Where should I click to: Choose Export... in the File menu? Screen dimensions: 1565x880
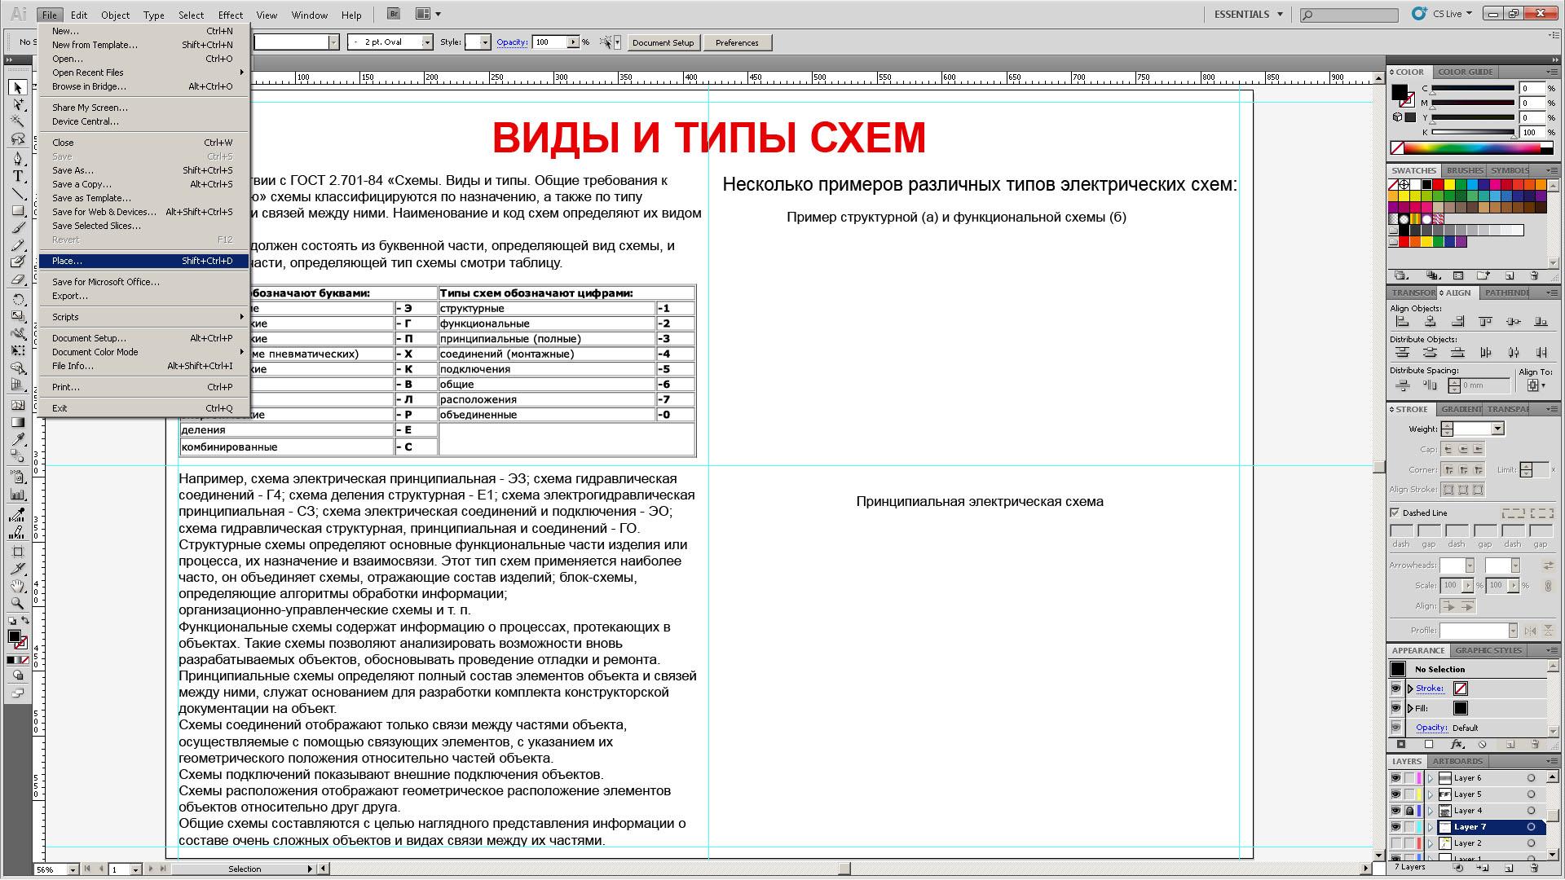tap(143, 296)
